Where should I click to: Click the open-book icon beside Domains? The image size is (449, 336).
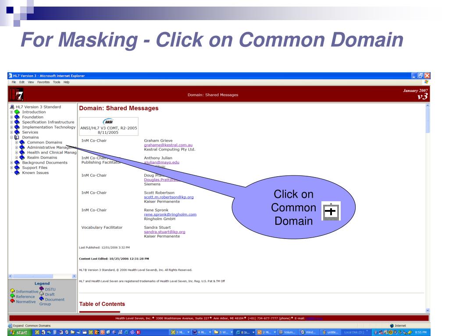click(17, 137)
